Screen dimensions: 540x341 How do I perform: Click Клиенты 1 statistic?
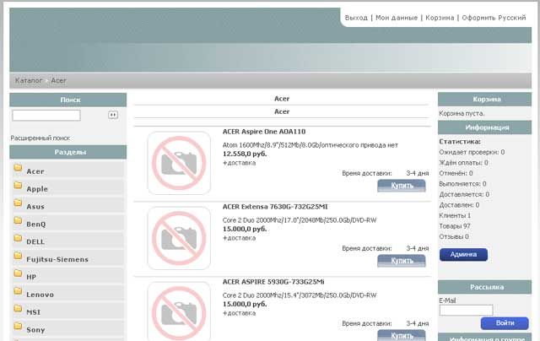coord(455,215)
